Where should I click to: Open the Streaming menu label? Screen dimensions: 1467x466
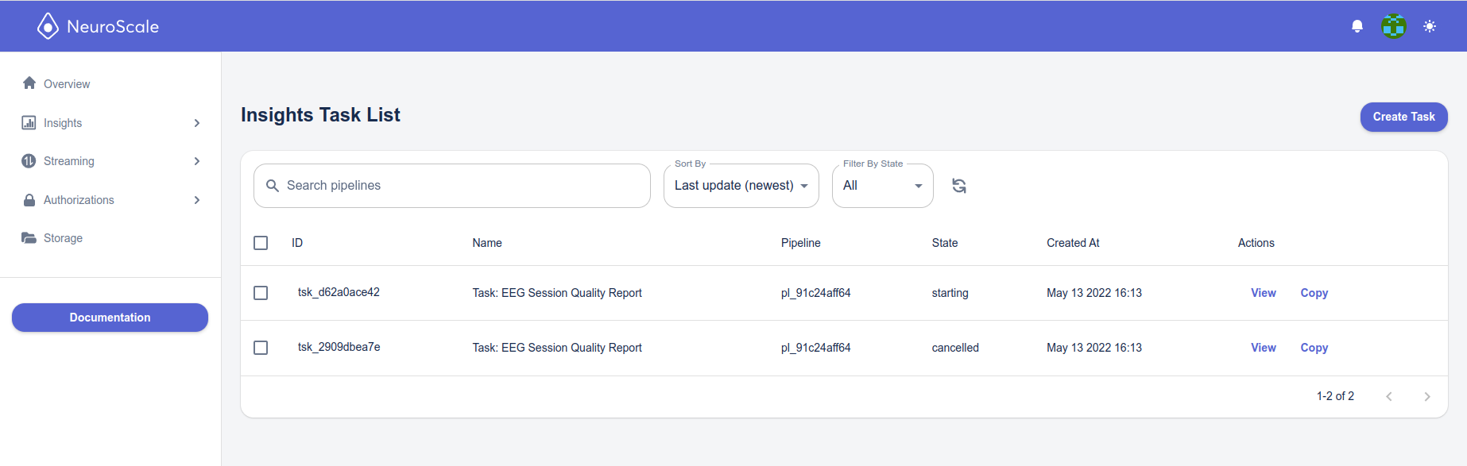pyautogui.click(x=69, y=161)
